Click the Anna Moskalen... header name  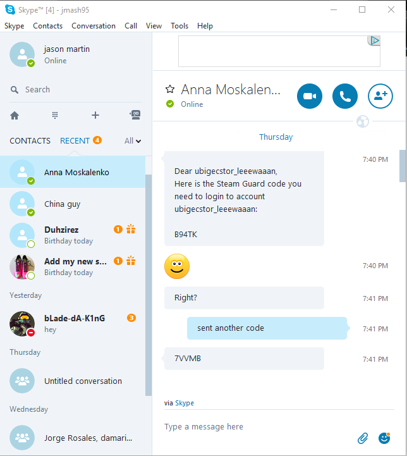click(x=231, y=89)
